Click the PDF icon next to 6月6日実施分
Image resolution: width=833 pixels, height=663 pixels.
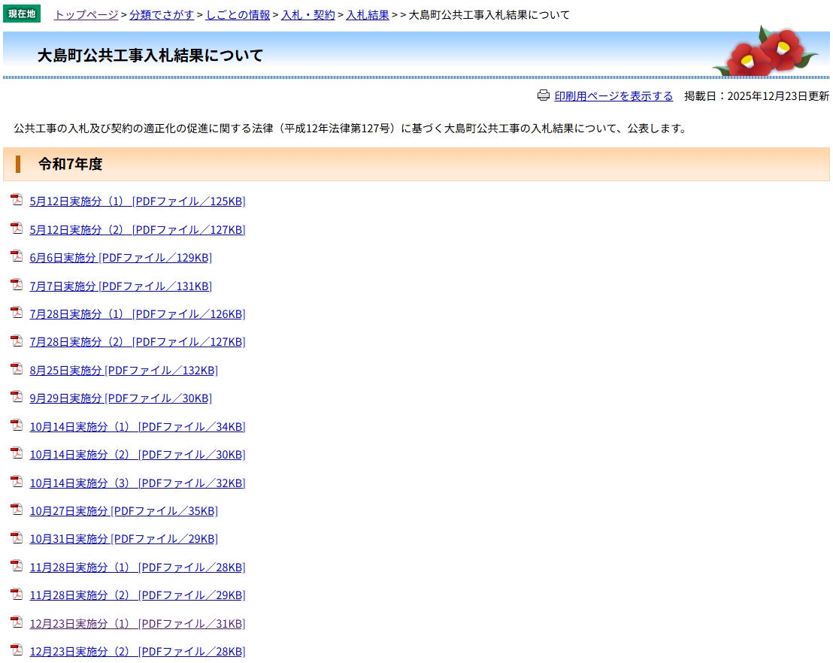[17, 256]
